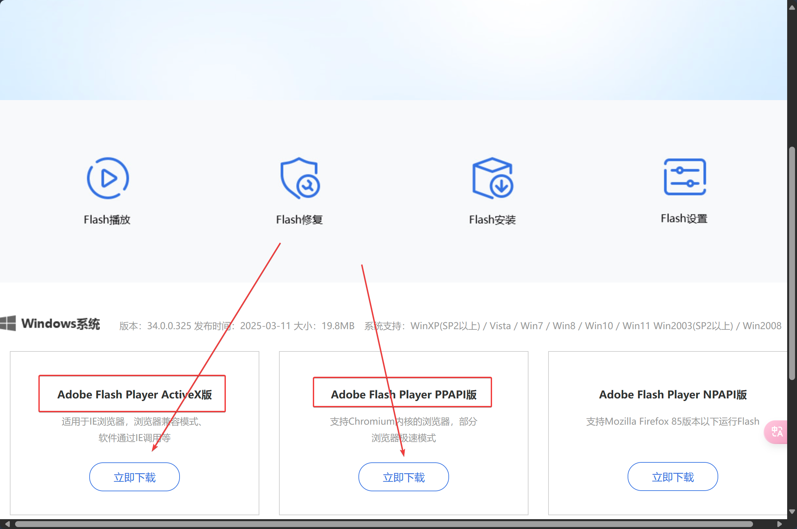The height and width of the screenshot is (529, 797).
Task: Click the Flash设置 text label
Action: [684, 219]
